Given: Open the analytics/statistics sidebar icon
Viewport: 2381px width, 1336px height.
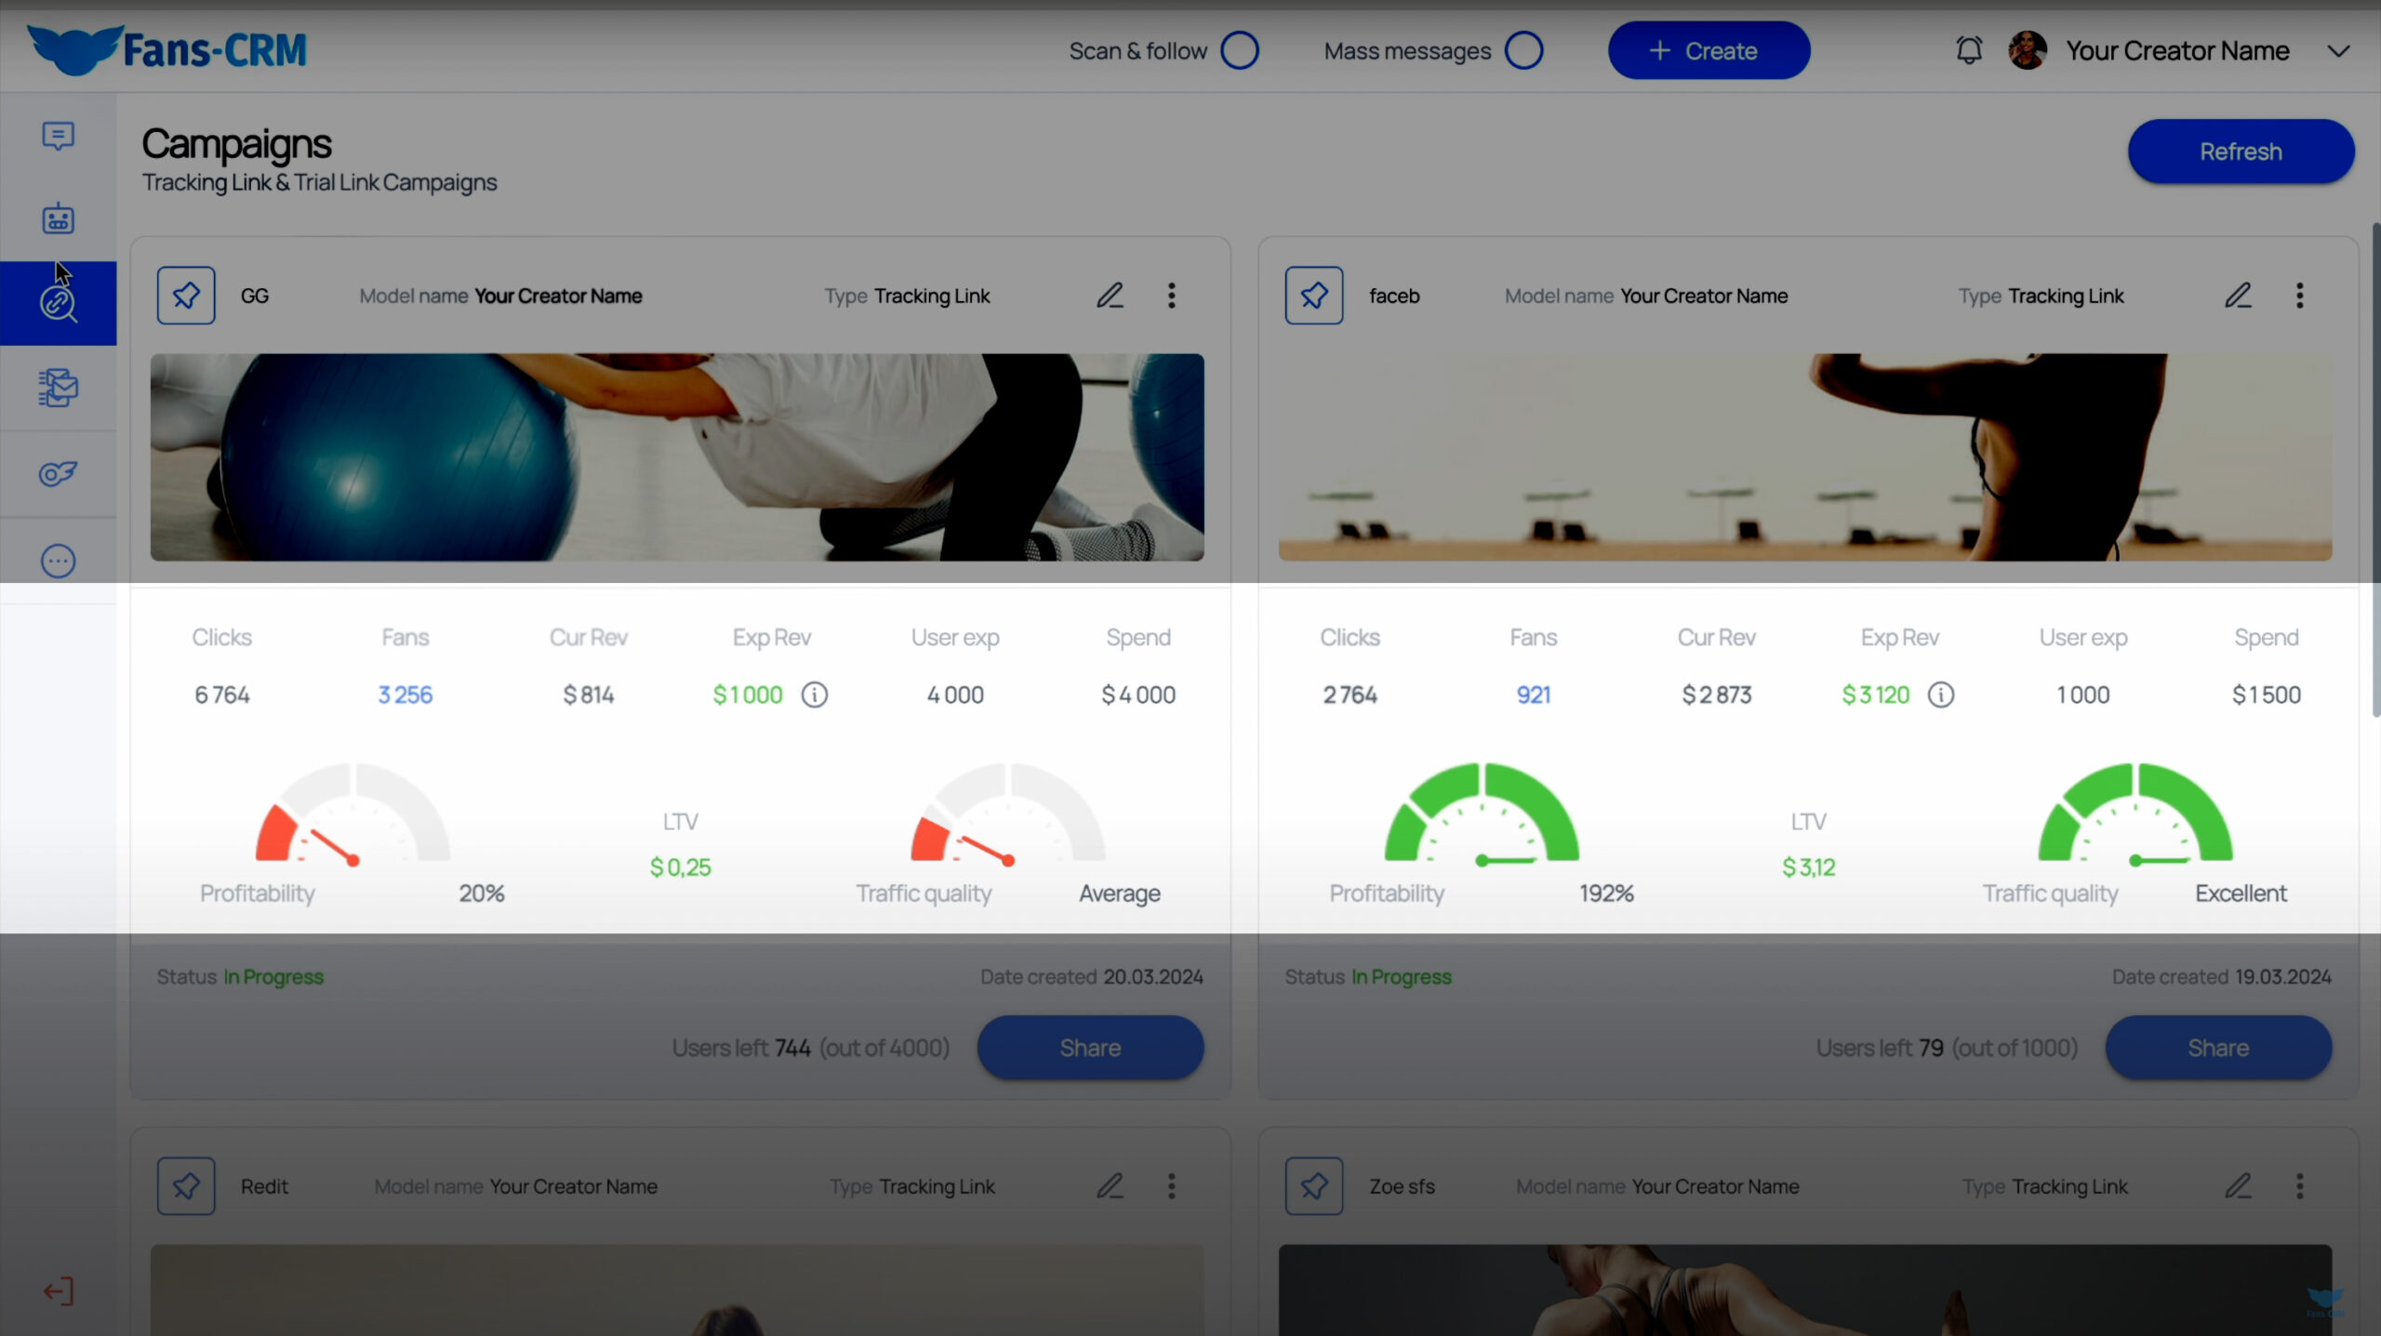Looking at the screenshot, I should click(x=58, y=474).
